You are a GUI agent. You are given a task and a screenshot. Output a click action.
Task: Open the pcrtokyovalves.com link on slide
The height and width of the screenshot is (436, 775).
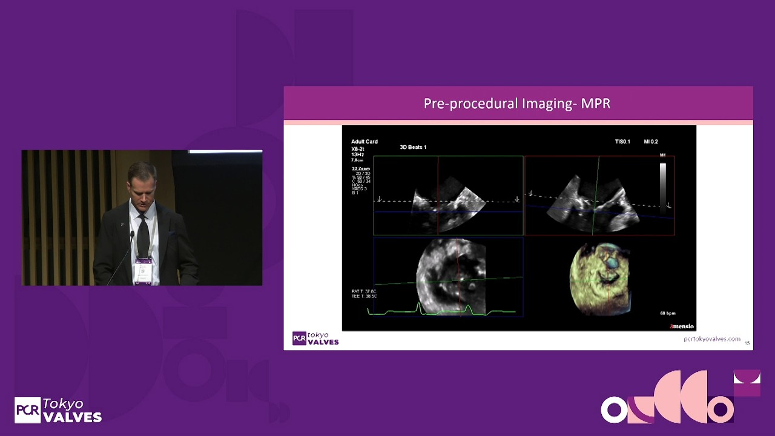[x=711, y=339]
